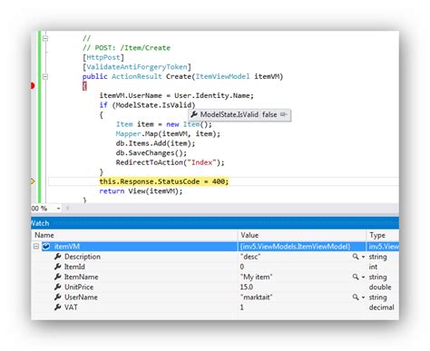This screenshot has height=351, width=430.
Task: Open the text visualizer magnifier for UserName
Action: (x=356, y=297)
